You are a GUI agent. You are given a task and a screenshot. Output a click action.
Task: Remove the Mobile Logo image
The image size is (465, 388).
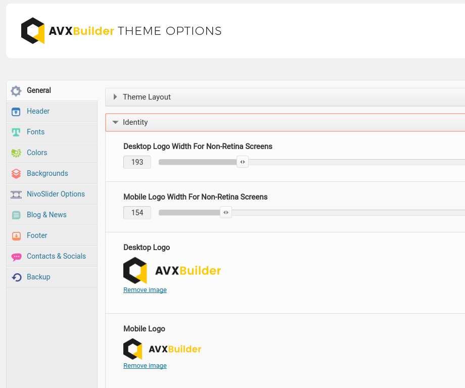(145, 366)
